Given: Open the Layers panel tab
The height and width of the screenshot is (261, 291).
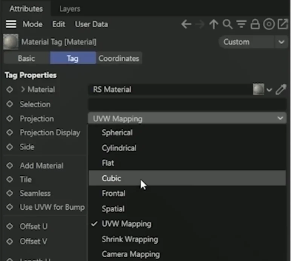Looking at the screenshot, I should pos(70,9).
